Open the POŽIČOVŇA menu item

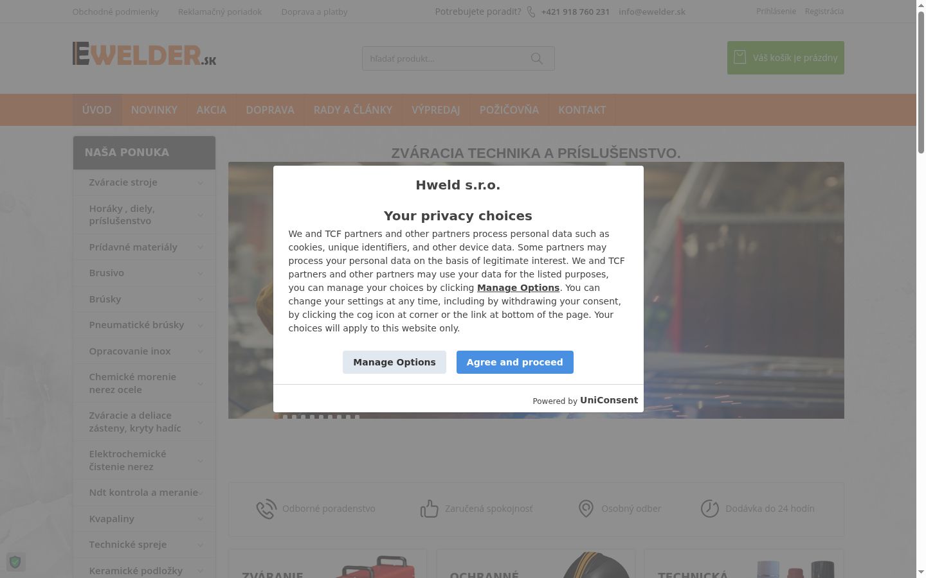pos(509,110)
